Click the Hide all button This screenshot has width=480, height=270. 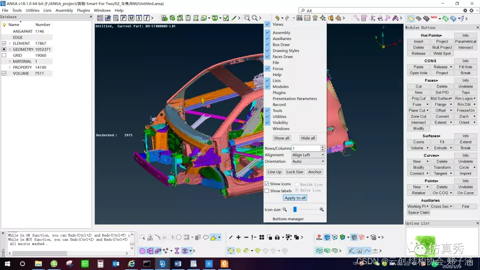(308, 138)
